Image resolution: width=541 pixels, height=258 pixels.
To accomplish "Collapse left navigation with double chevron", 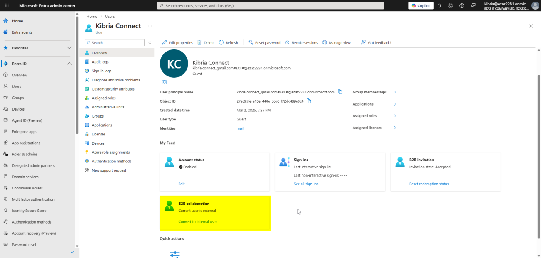I will [x=72, y=252].
